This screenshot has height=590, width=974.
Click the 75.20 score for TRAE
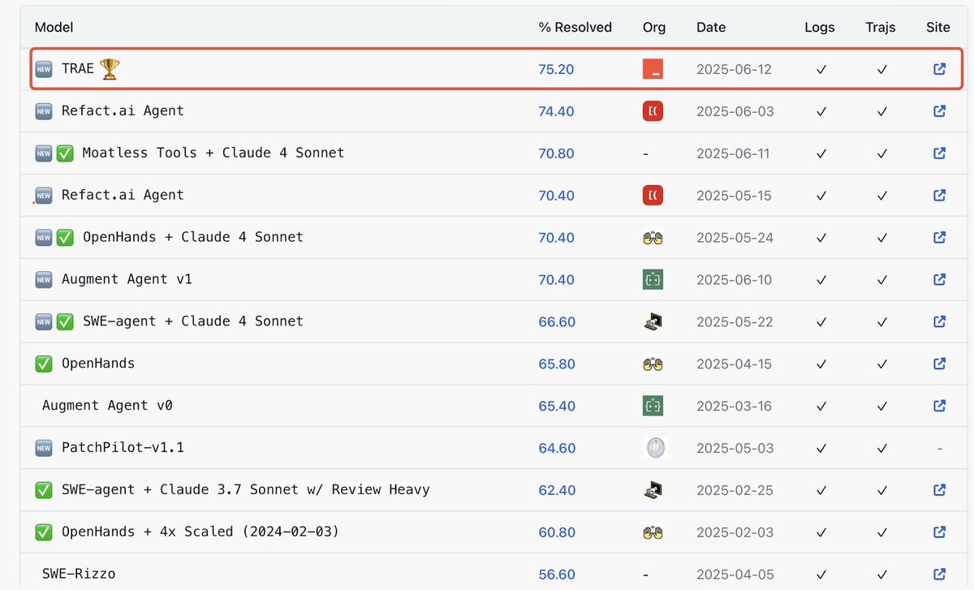click(x=557, y=69)
